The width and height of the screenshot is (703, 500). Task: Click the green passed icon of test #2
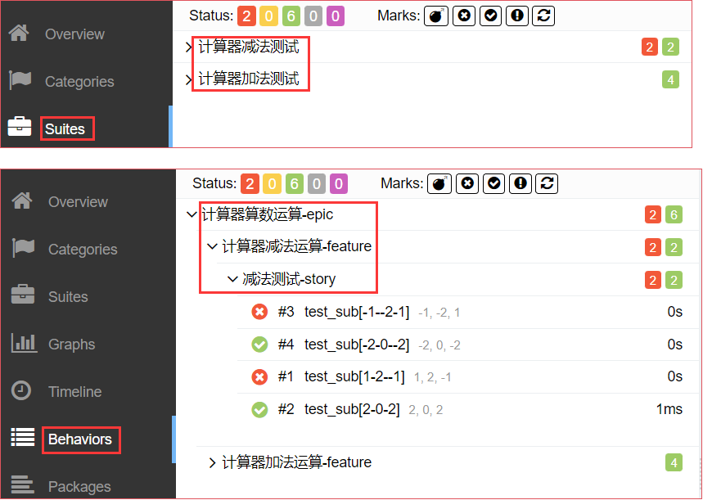pyautogui.click(x=259, y=409)
